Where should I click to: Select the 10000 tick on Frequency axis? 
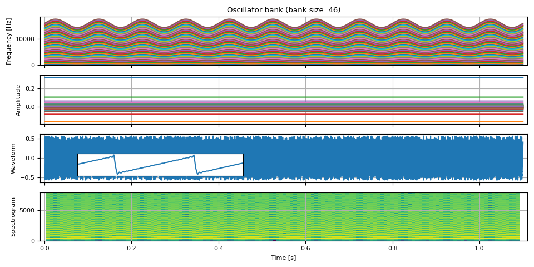28,39
